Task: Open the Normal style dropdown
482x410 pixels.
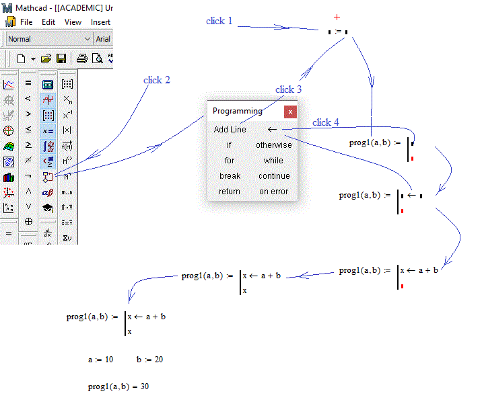Action: (88, 39)
